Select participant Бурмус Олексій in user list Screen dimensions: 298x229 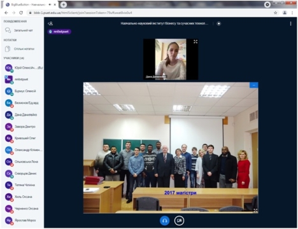click(24, 91)
